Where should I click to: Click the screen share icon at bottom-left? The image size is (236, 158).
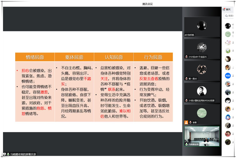(4, 154)
